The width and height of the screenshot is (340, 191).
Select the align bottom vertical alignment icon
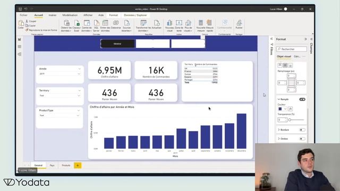(x=291, y=65)
